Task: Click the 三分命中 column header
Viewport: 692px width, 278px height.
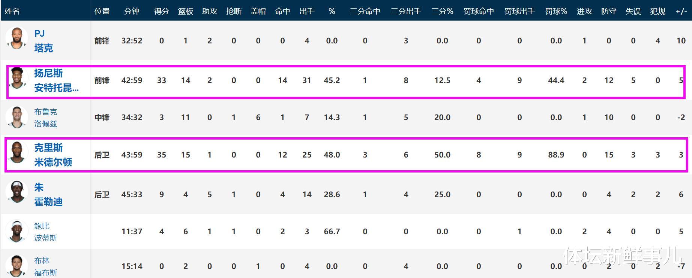Action: 365,11
